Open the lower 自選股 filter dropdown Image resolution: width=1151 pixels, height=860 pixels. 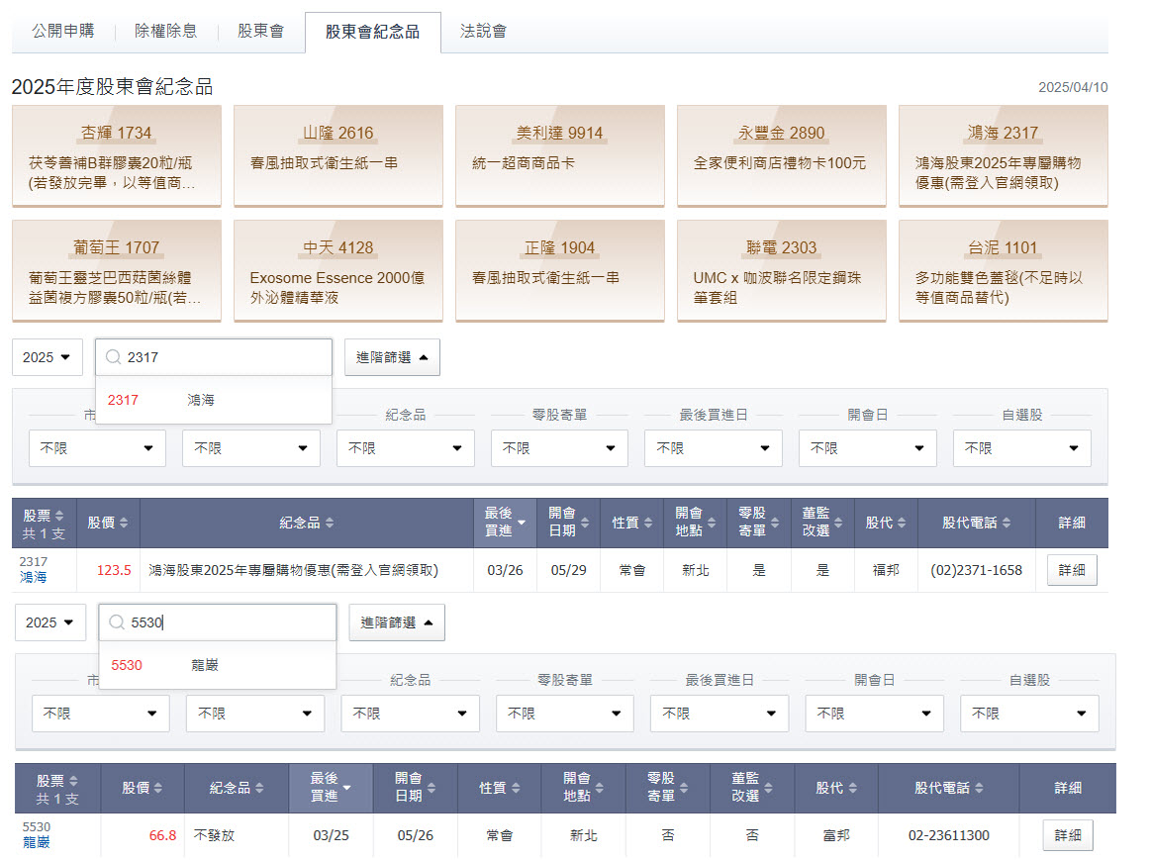1029,714
